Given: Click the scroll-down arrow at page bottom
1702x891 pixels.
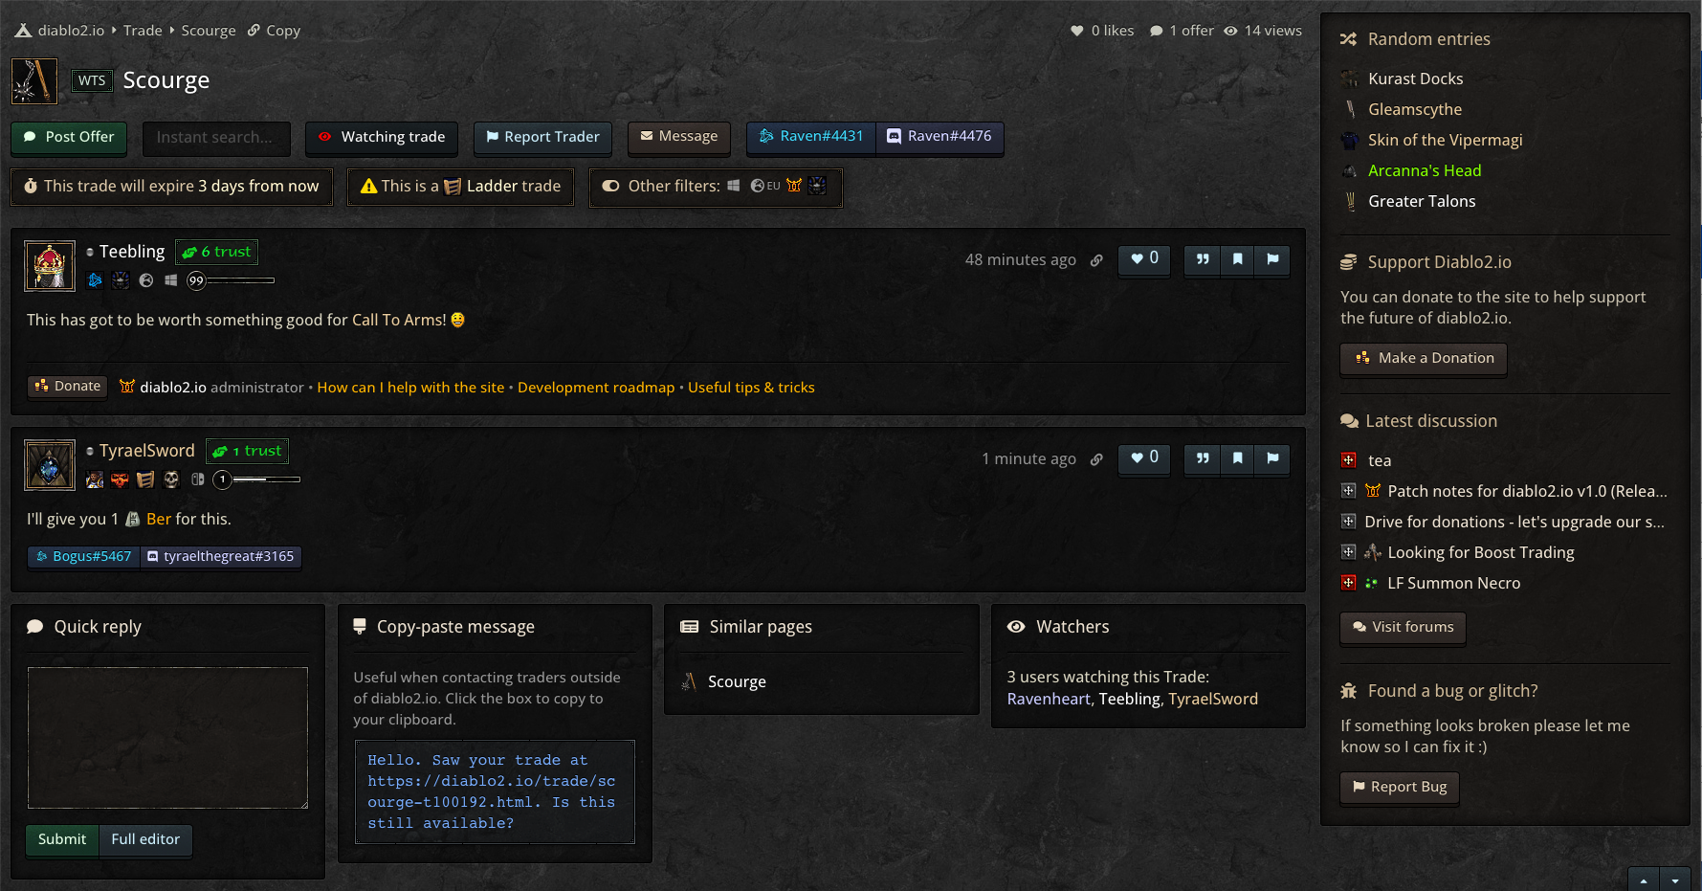Looking at the screenshot, I should click(x=1674, y=880).
